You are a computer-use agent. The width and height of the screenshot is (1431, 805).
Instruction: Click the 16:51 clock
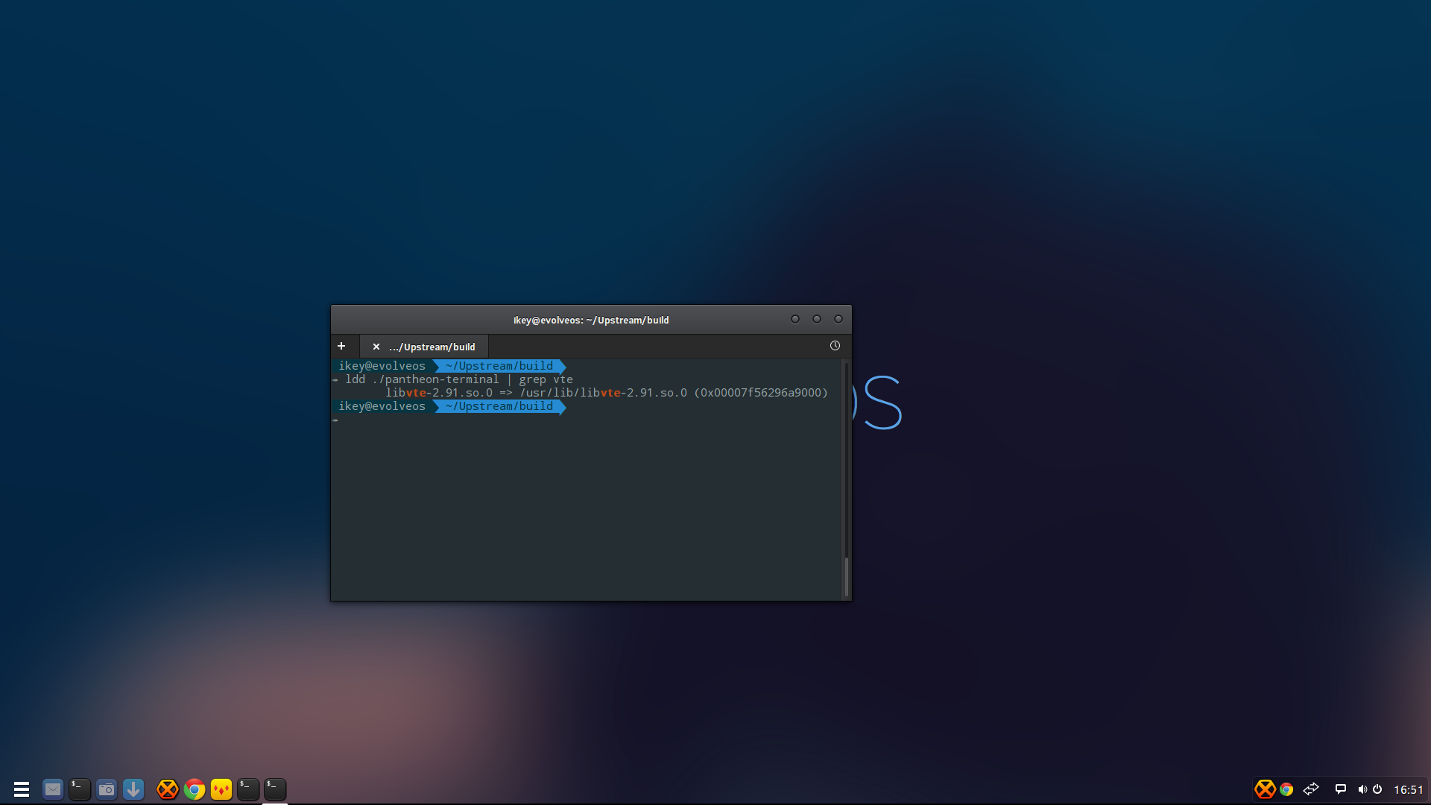[x=1409, y=790]
